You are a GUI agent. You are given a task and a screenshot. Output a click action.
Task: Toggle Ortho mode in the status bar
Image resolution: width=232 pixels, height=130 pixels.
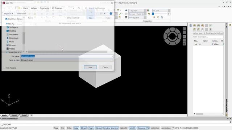coord(69,128)
